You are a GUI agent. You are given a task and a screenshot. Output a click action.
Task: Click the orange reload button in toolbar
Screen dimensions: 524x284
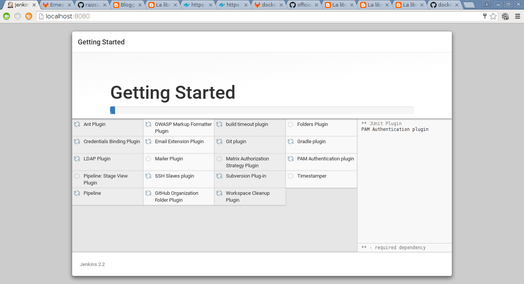coord(29,16)
